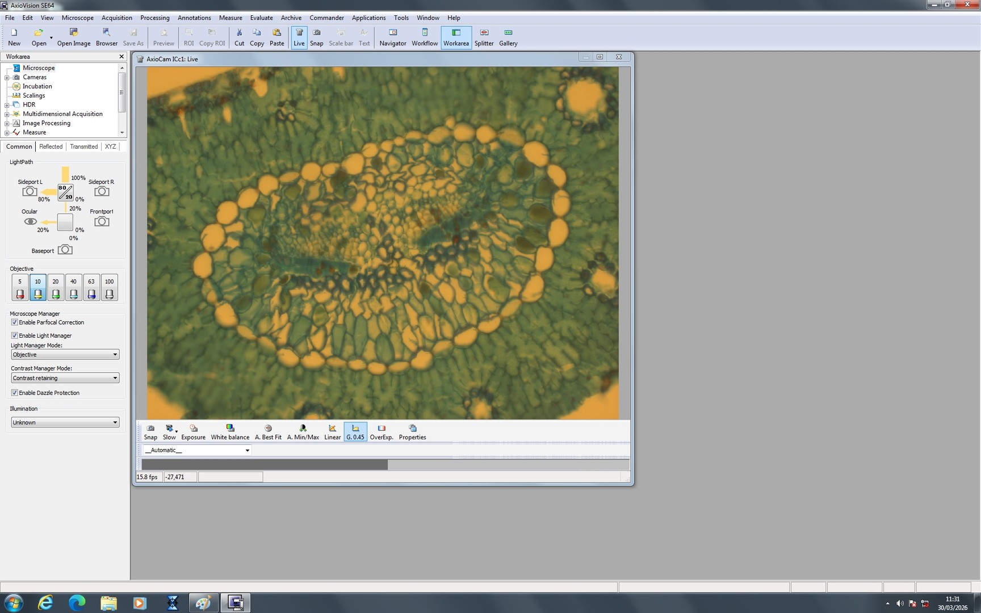The width and height of the screenshot is (981, 613).
Task: Select the 40x objective
Action: [x=73, y=287]
